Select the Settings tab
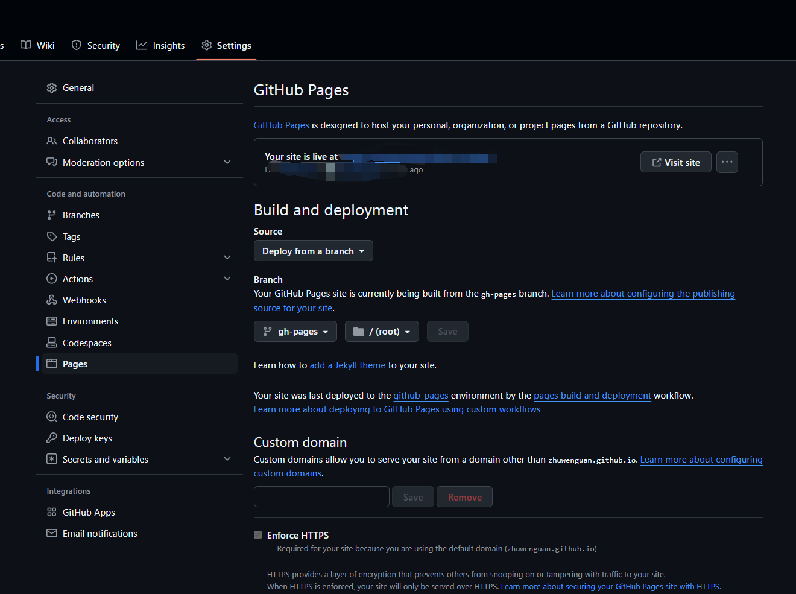Image resolution: width=796 pixels, height=594 pixels. point(226,45)
